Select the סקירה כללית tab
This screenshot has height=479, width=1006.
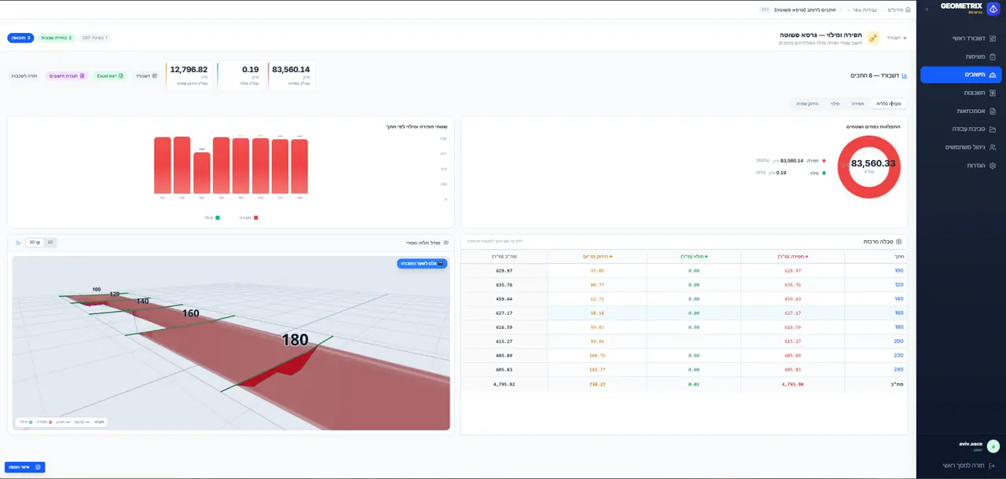(x=889, y=104)
